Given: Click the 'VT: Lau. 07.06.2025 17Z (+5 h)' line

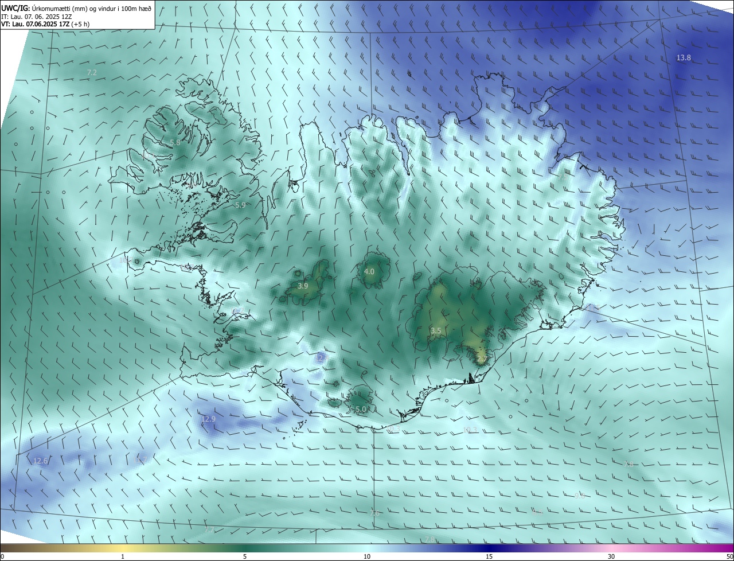Looking at the screenshot, I should click(45, 24).
